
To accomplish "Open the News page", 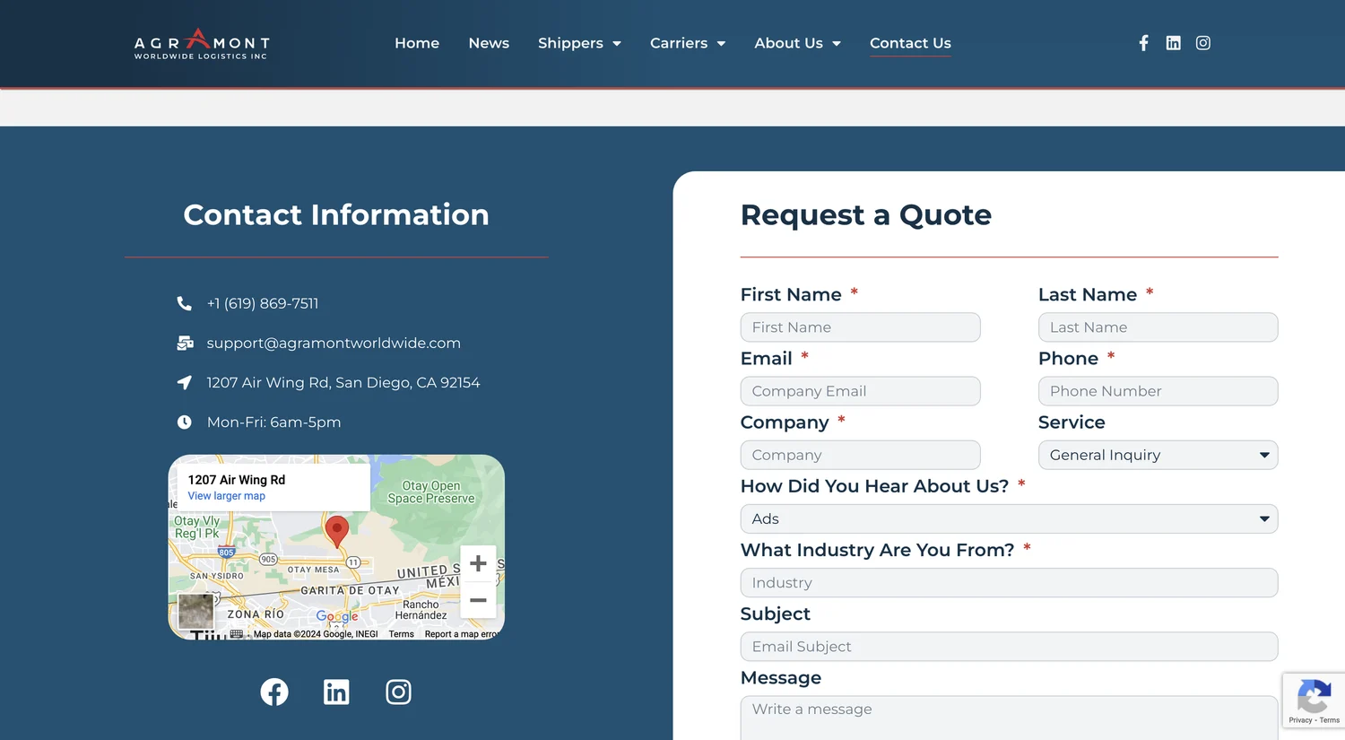I will point(489,43).
